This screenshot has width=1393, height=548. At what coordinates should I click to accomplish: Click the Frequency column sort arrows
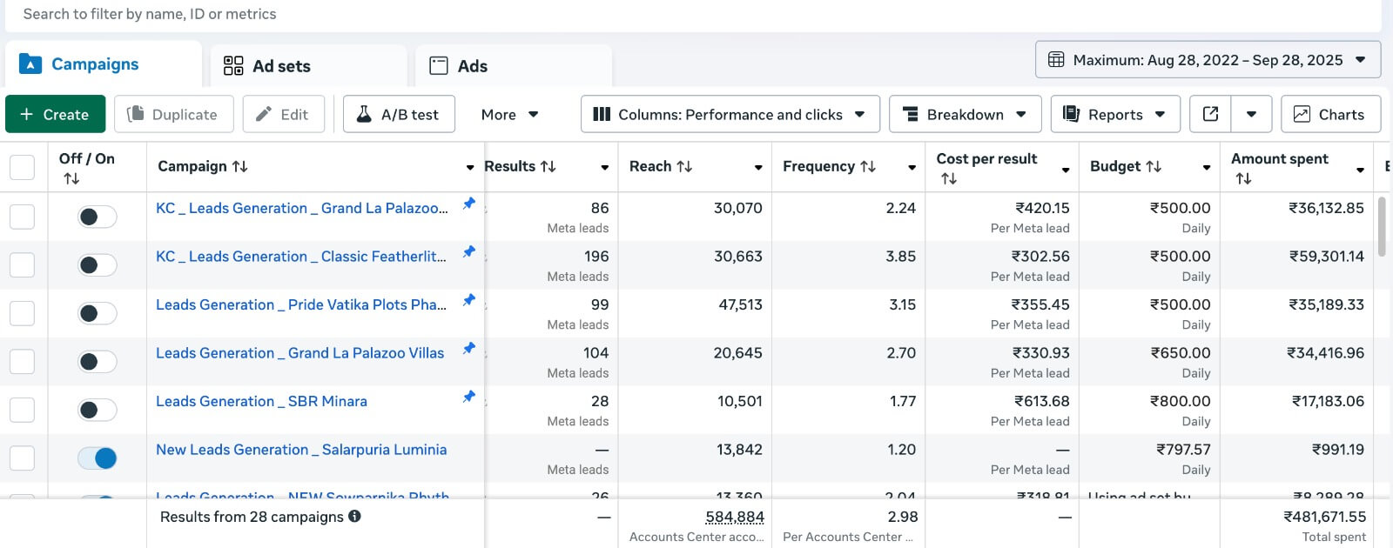868,166
